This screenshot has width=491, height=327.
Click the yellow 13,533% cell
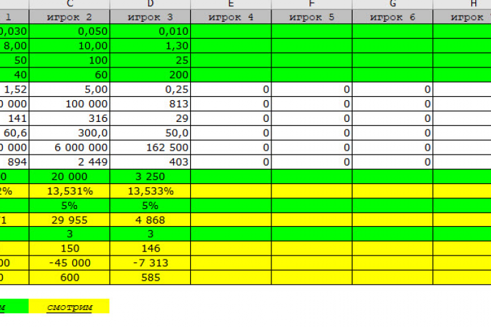pyautogui.click(x=150, y=191)
